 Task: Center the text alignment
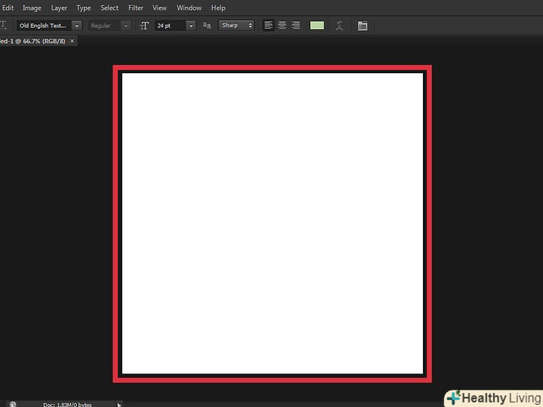282,25
